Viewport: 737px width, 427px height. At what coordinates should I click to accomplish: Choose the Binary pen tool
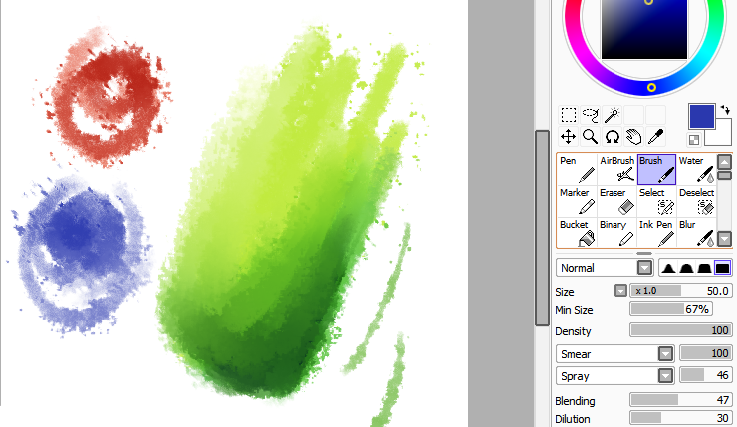tap(616, 233)
